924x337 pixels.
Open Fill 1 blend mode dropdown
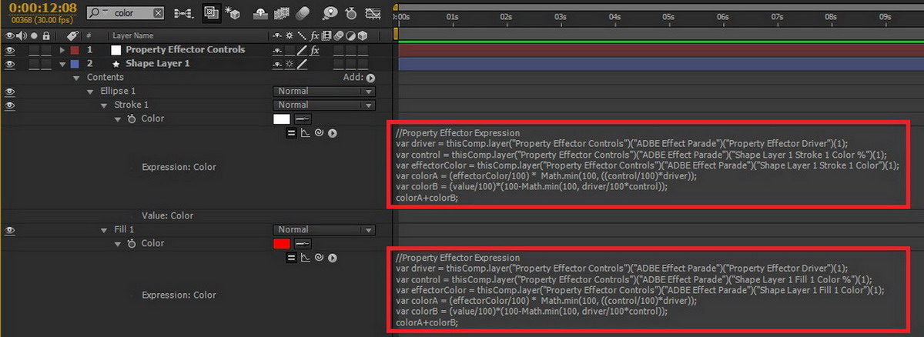(x=323, y=230)
